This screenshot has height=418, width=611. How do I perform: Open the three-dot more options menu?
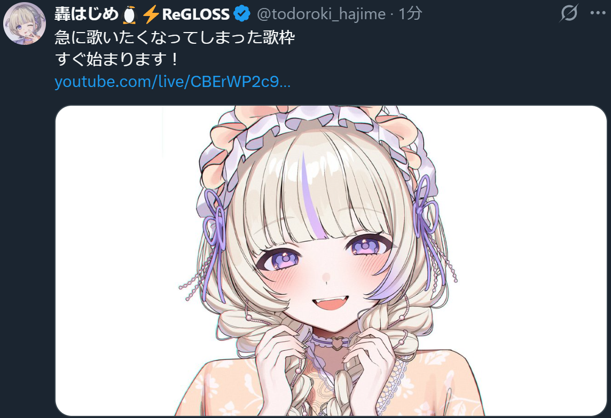click(x=598, y=13)
